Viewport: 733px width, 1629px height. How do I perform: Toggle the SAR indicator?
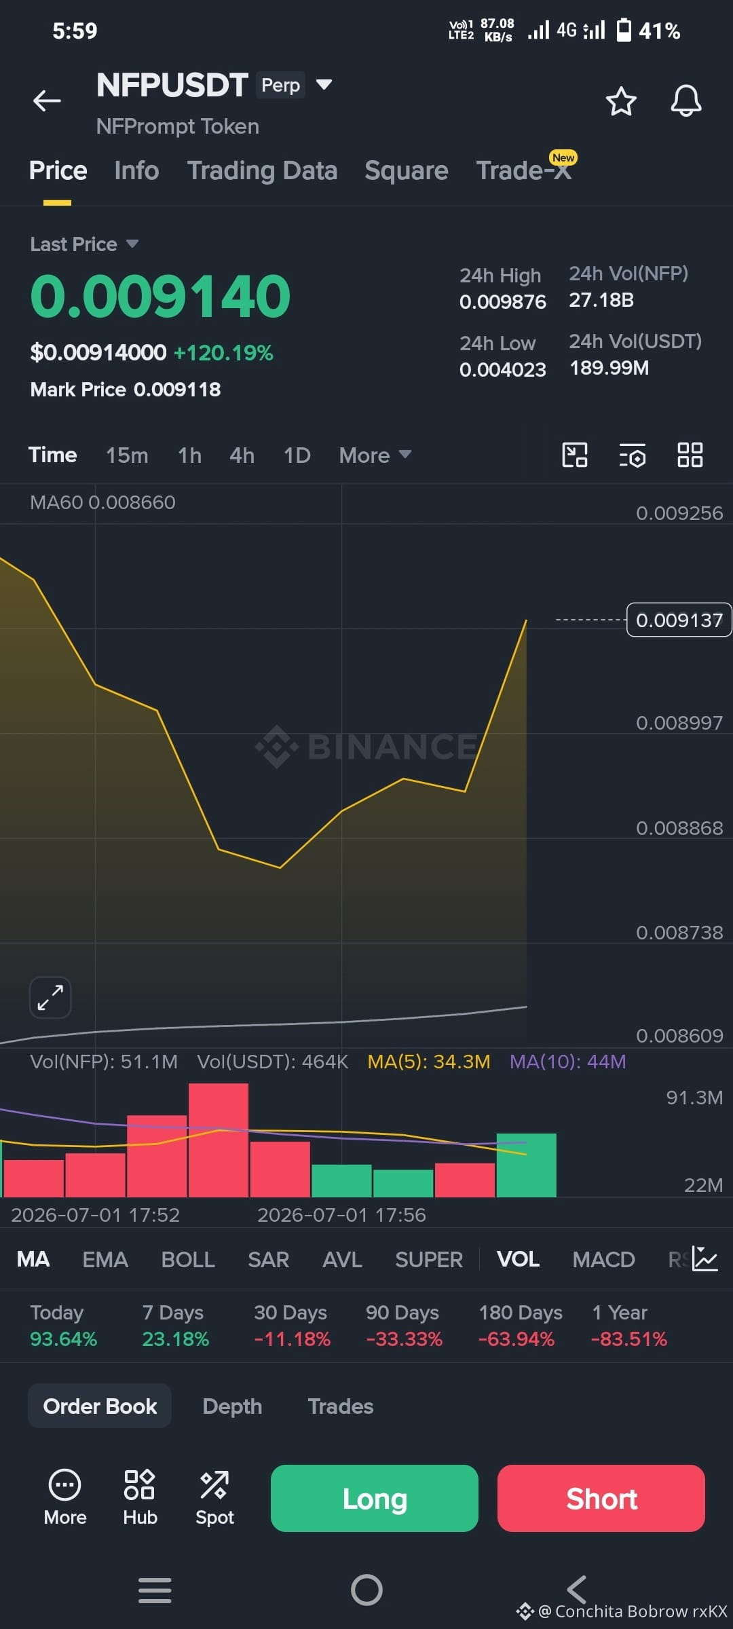268,1259
